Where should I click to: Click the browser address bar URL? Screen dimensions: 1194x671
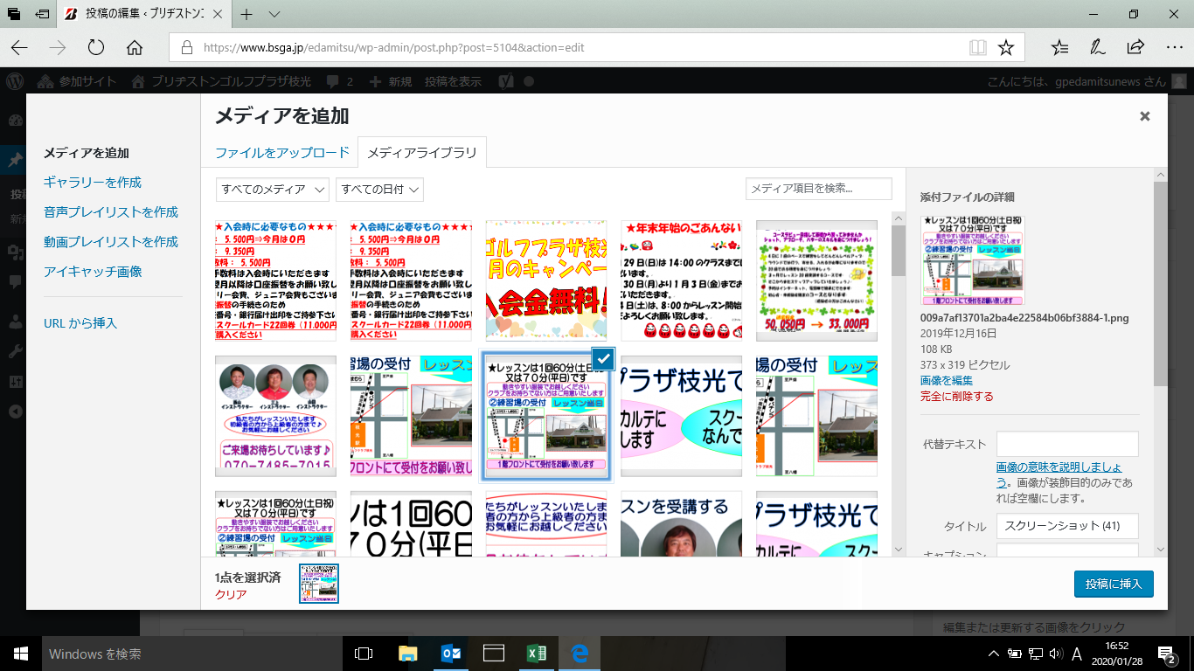click(x=393, y=48)
